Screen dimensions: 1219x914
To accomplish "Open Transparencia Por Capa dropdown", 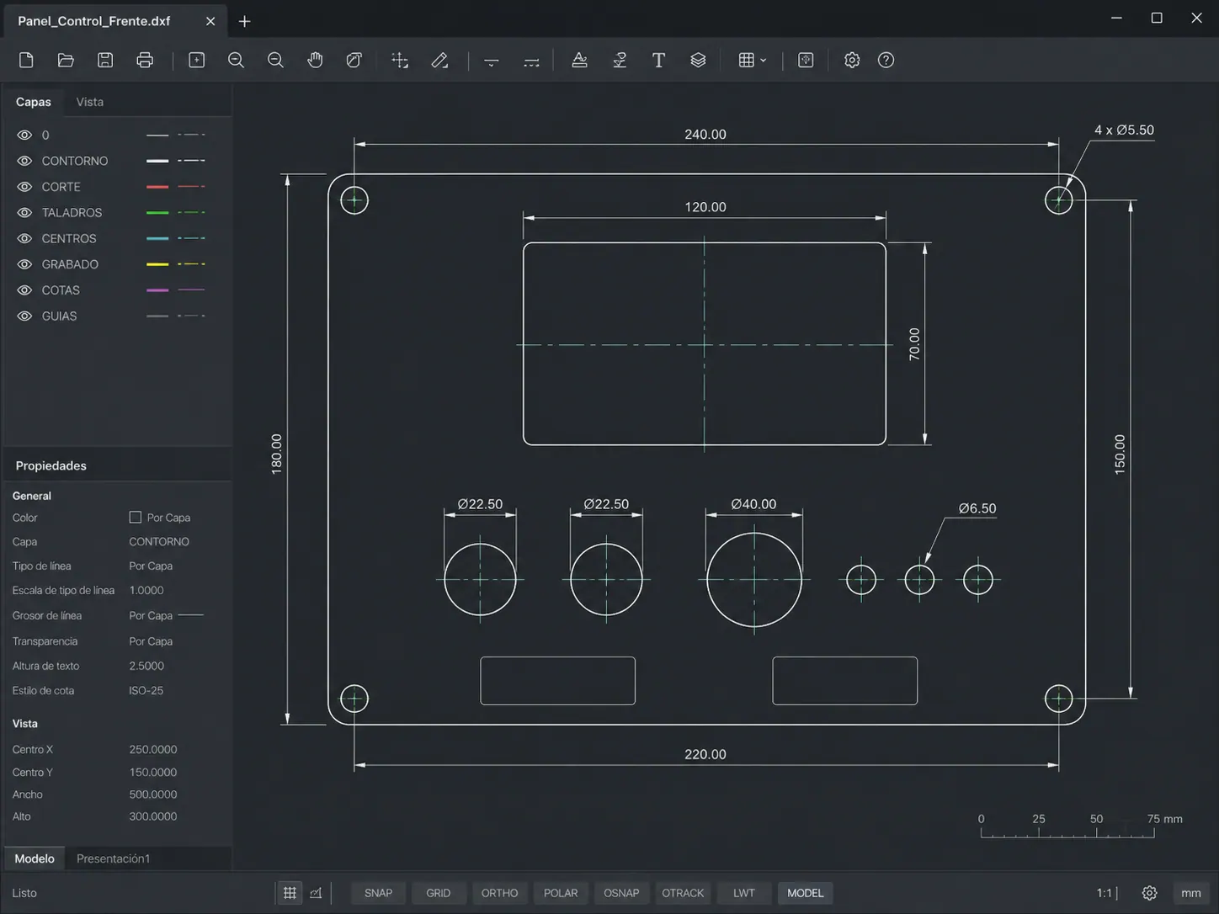I will click(151, 641).
